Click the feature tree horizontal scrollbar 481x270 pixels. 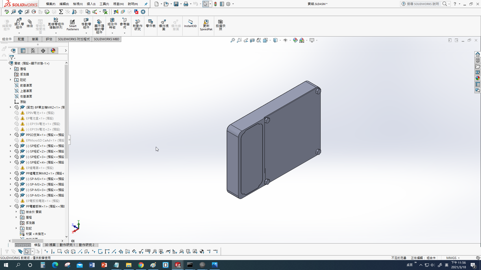click(28, 241)
